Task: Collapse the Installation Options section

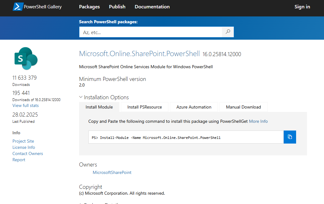Action: (106, 97)
